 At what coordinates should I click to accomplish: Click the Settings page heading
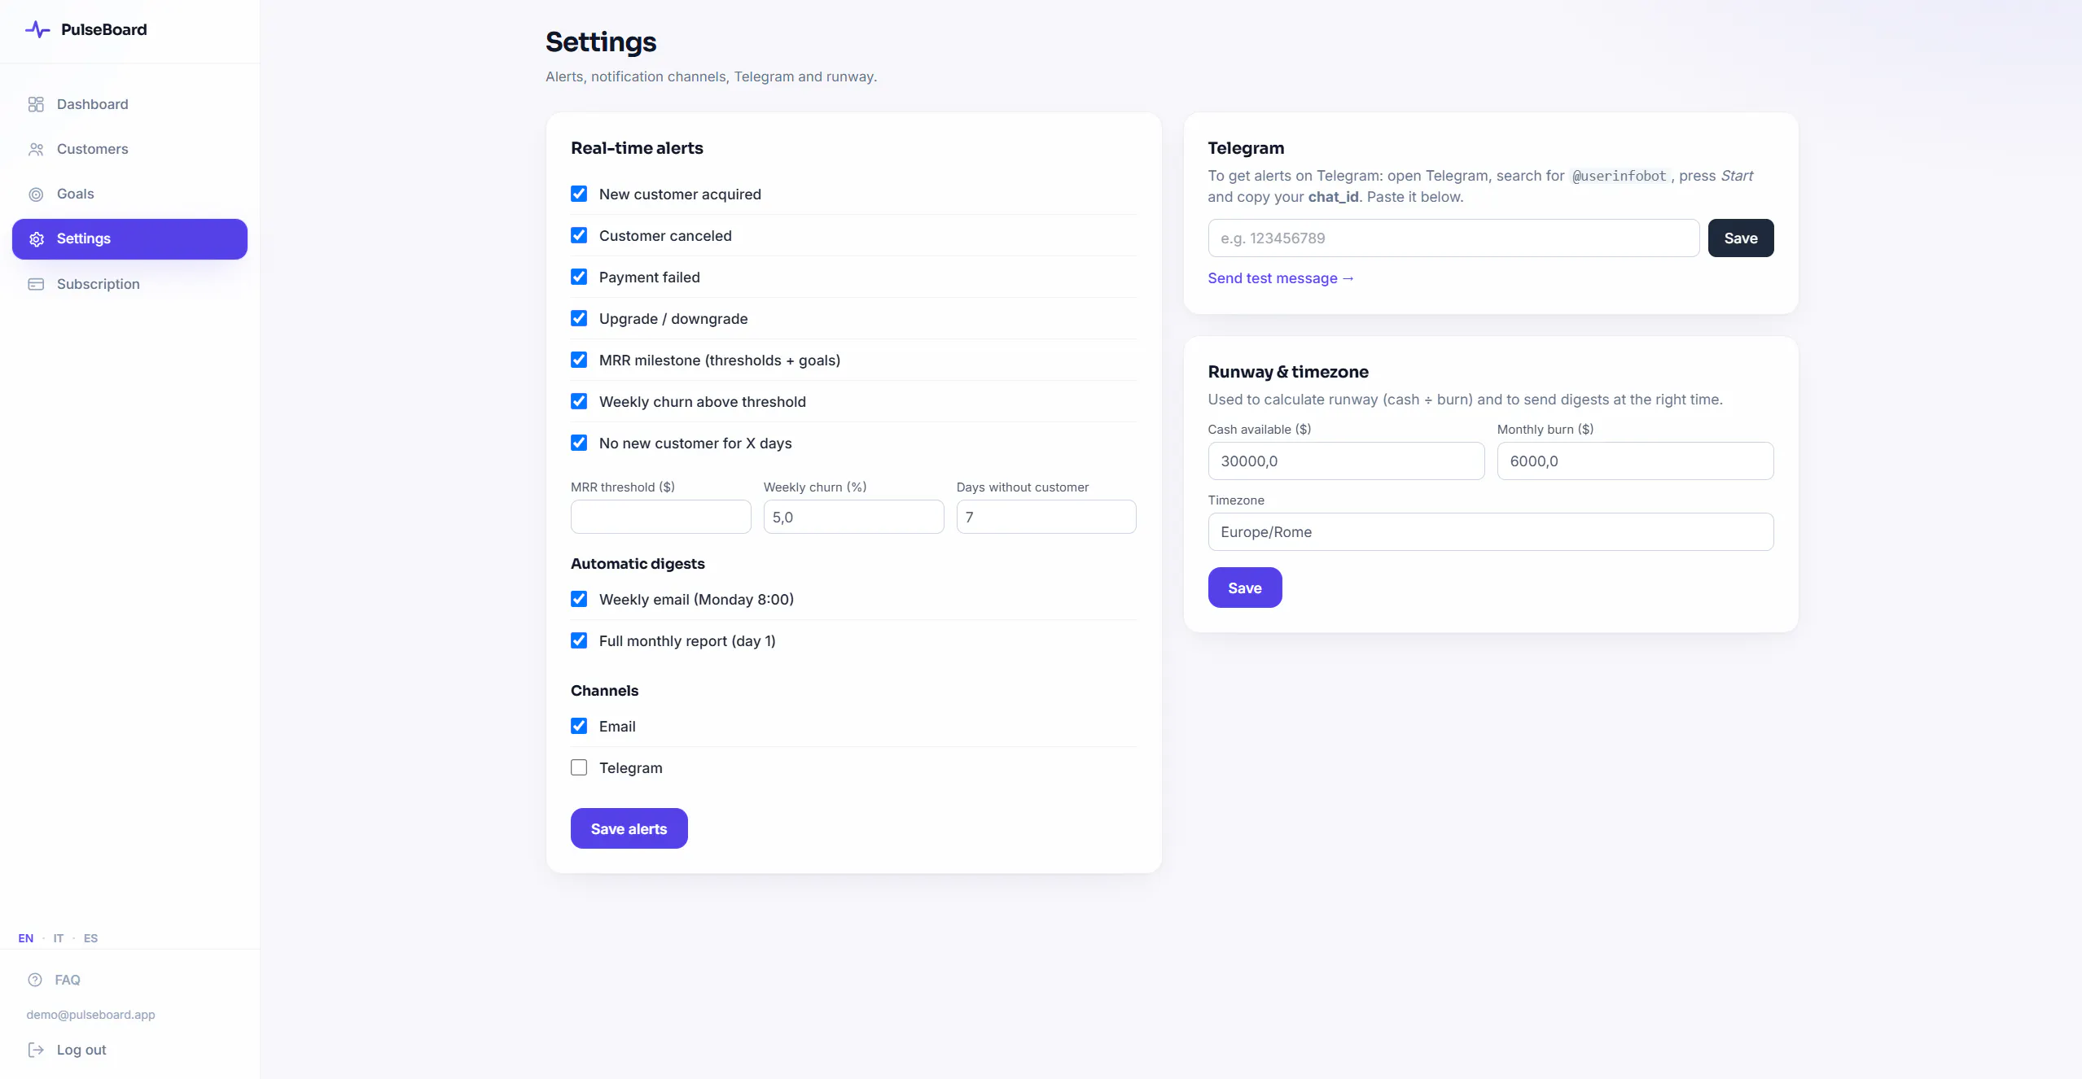coord(601,41)
